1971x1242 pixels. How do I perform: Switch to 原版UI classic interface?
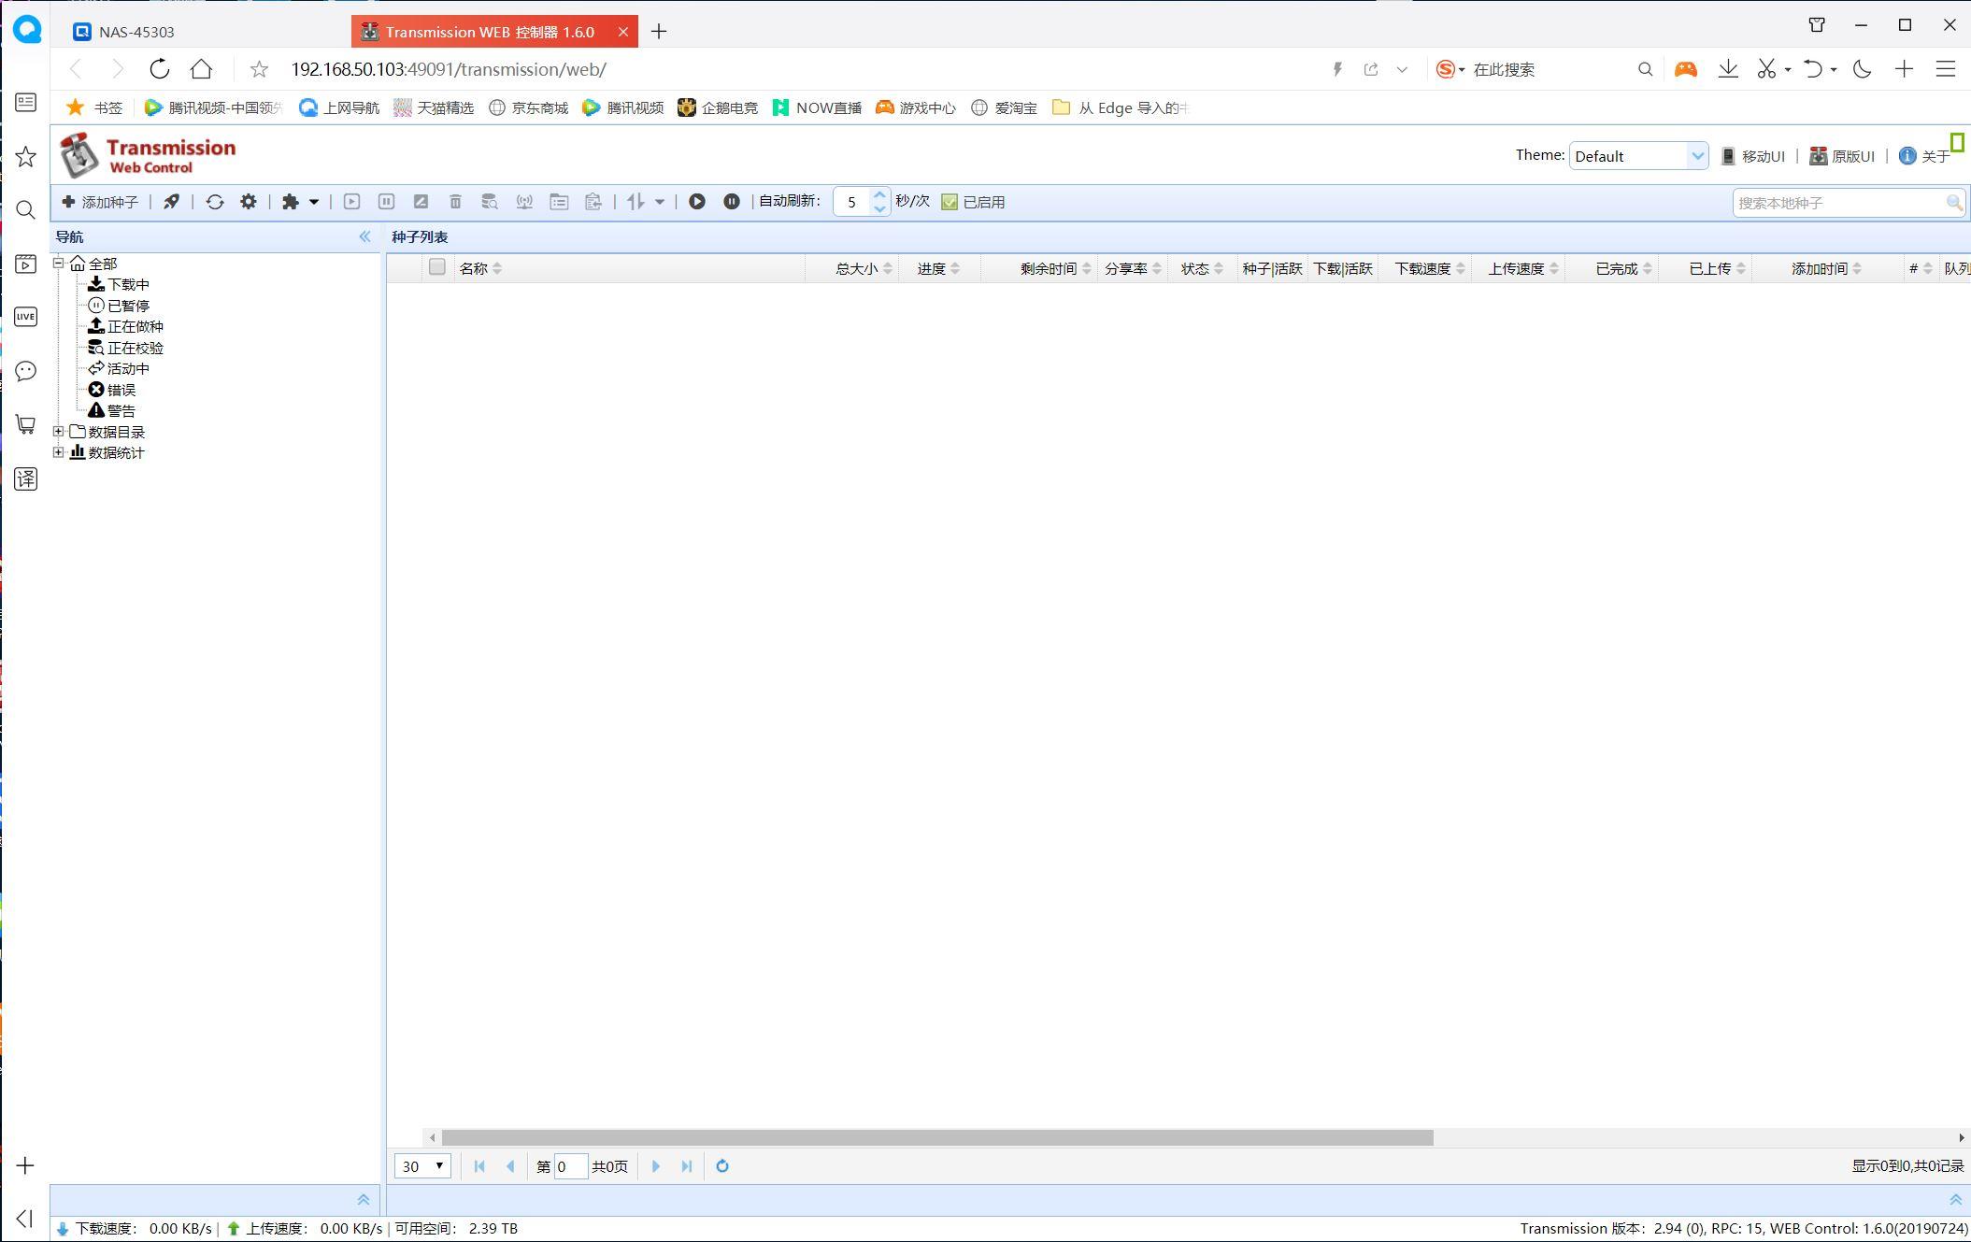[1845, 154]
